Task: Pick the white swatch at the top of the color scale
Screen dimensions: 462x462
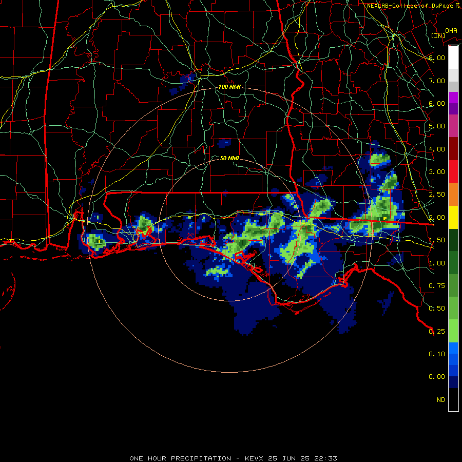Action: pos(453,57)
